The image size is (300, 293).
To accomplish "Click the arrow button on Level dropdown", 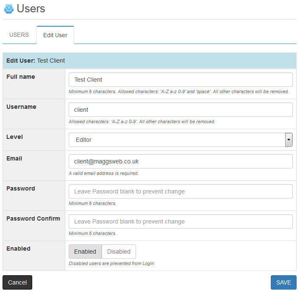I will [x=289, y=140].
